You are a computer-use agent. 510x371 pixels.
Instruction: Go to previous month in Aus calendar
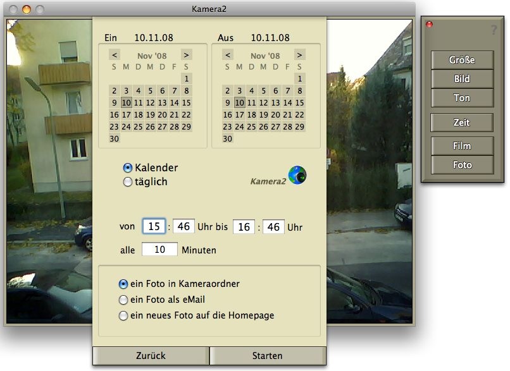[x=228, y=55]
